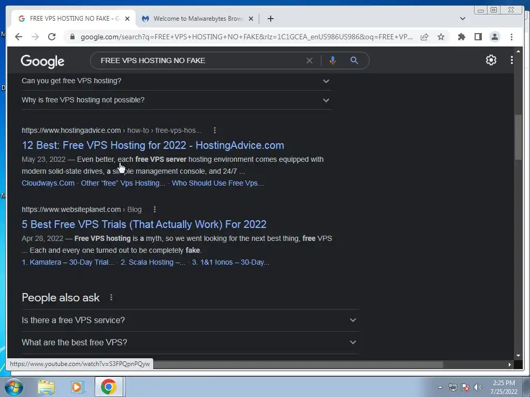Close the Malwarebytes Browser tab

(x=251, y=19)
